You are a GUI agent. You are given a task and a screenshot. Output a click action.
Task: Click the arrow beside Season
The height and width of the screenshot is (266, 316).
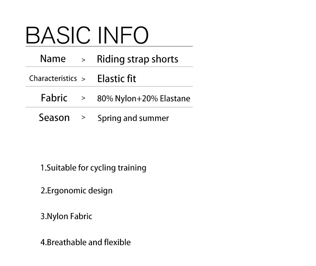coord(83,117)
